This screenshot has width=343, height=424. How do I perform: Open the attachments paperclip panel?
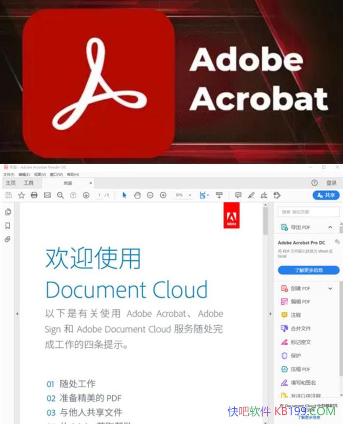click(8, 239)
